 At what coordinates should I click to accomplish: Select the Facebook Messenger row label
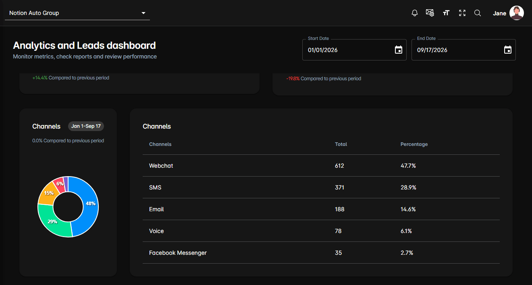178,253
